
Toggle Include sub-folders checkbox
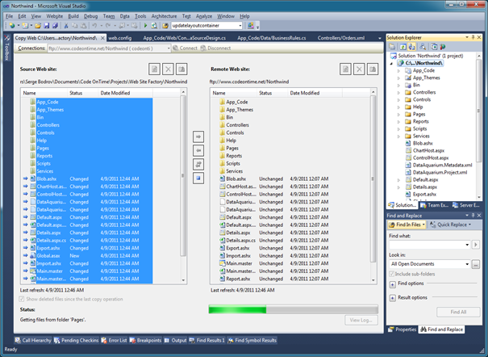click(393, 275)
